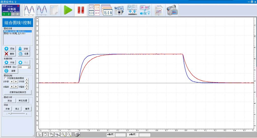Enable 只控制选择的图线 checkbox

tap(5, 78)
